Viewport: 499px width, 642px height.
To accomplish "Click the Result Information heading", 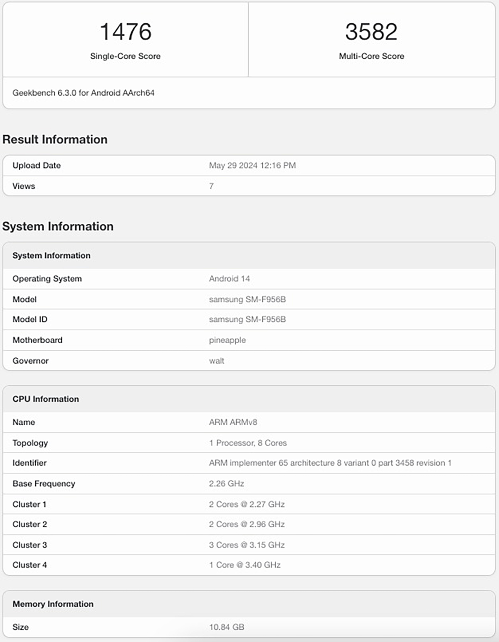I will [55, 139].
